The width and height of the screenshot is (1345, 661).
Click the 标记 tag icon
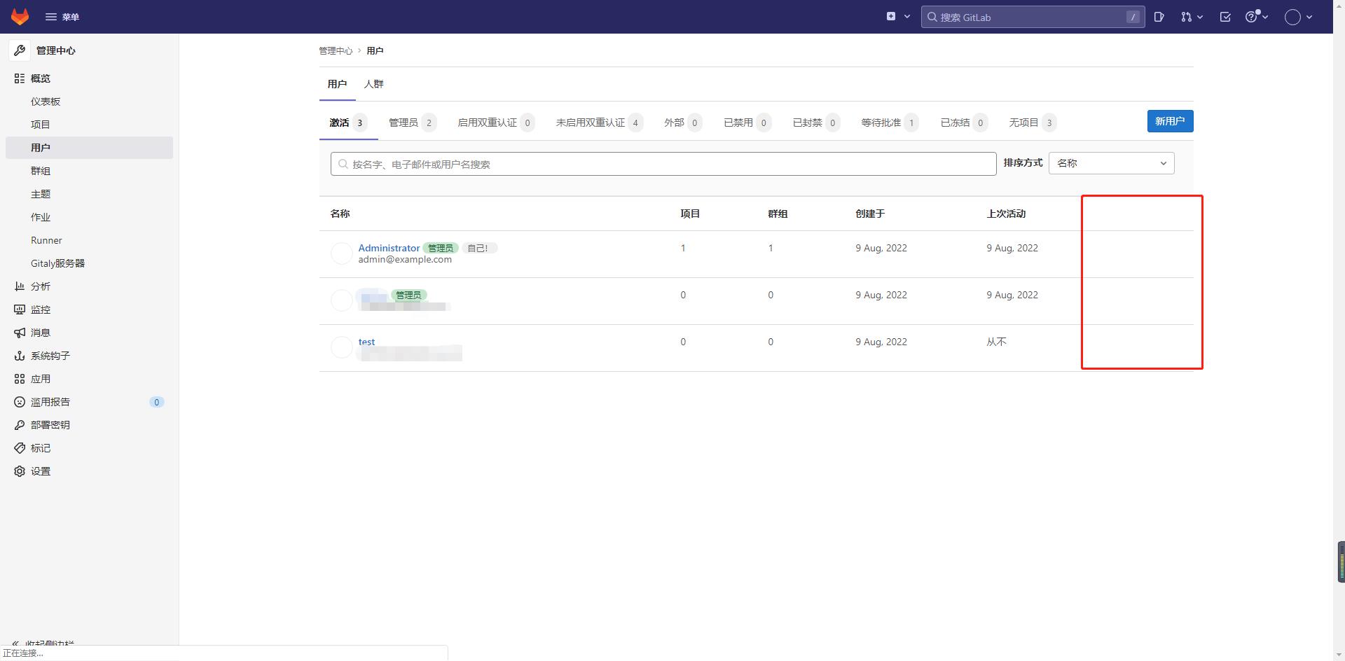point(20,448)
